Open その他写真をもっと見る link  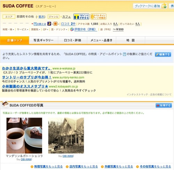click(x=155, y=167)
